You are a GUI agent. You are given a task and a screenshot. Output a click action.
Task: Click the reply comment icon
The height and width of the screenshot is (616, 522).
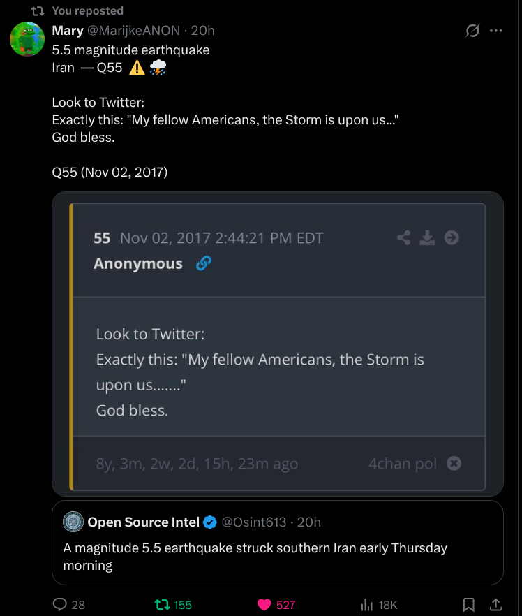(x=60, y=604)
